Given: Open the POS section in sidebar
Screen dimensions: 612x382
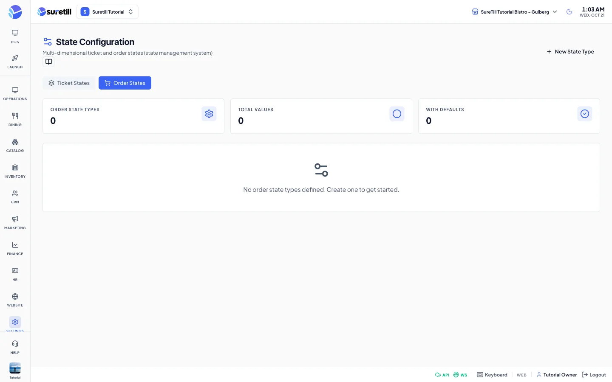Looking at the screenshot, I should pos(15,37).
